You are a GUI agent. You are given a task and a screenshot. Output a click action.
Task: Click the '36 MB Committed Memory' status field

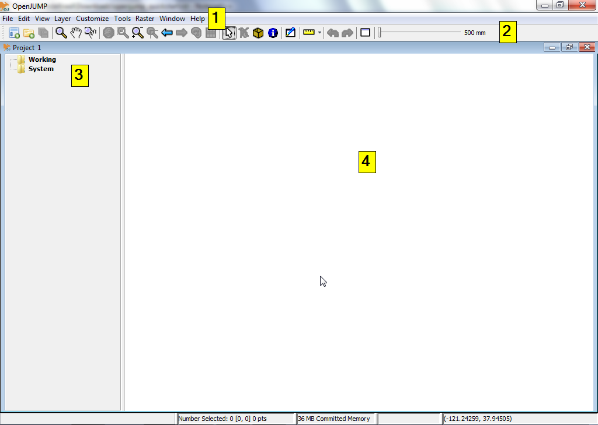(336, 419)
